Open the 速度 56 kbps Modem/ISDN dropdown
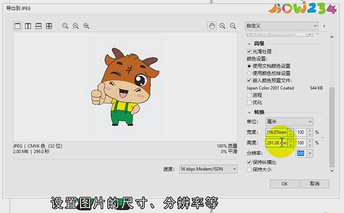This screenshot has height=213, width=344. 208,169
